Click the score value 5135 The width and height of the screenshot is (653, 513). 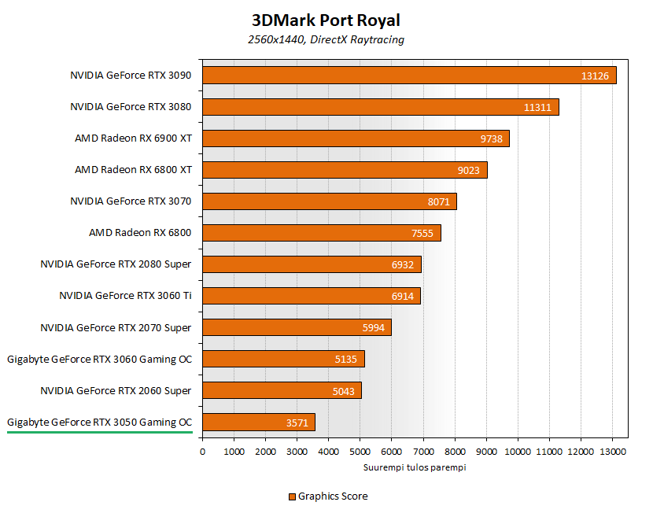pyautogui.click(x=346, y=360)
